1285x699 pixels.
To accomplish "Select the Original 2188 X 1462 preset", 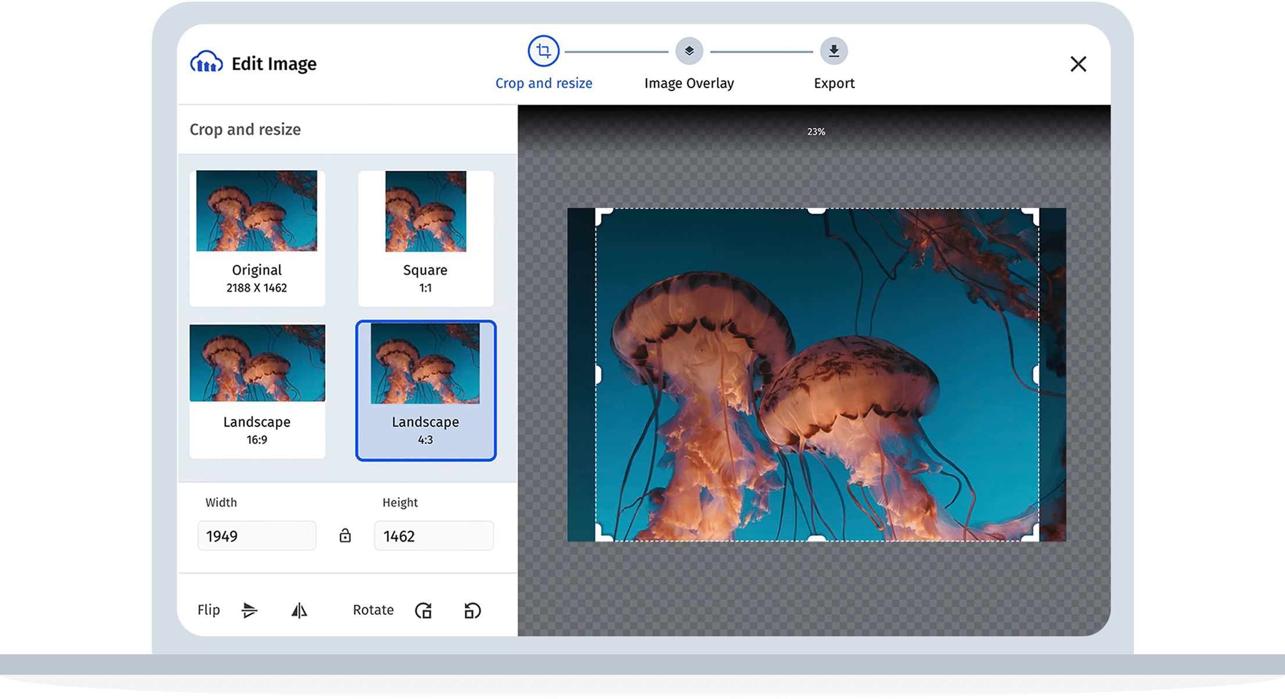I will [257, 238].
